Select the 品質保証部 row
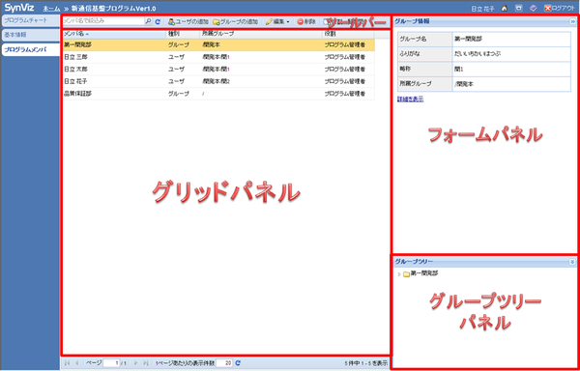 click(218, 94)
